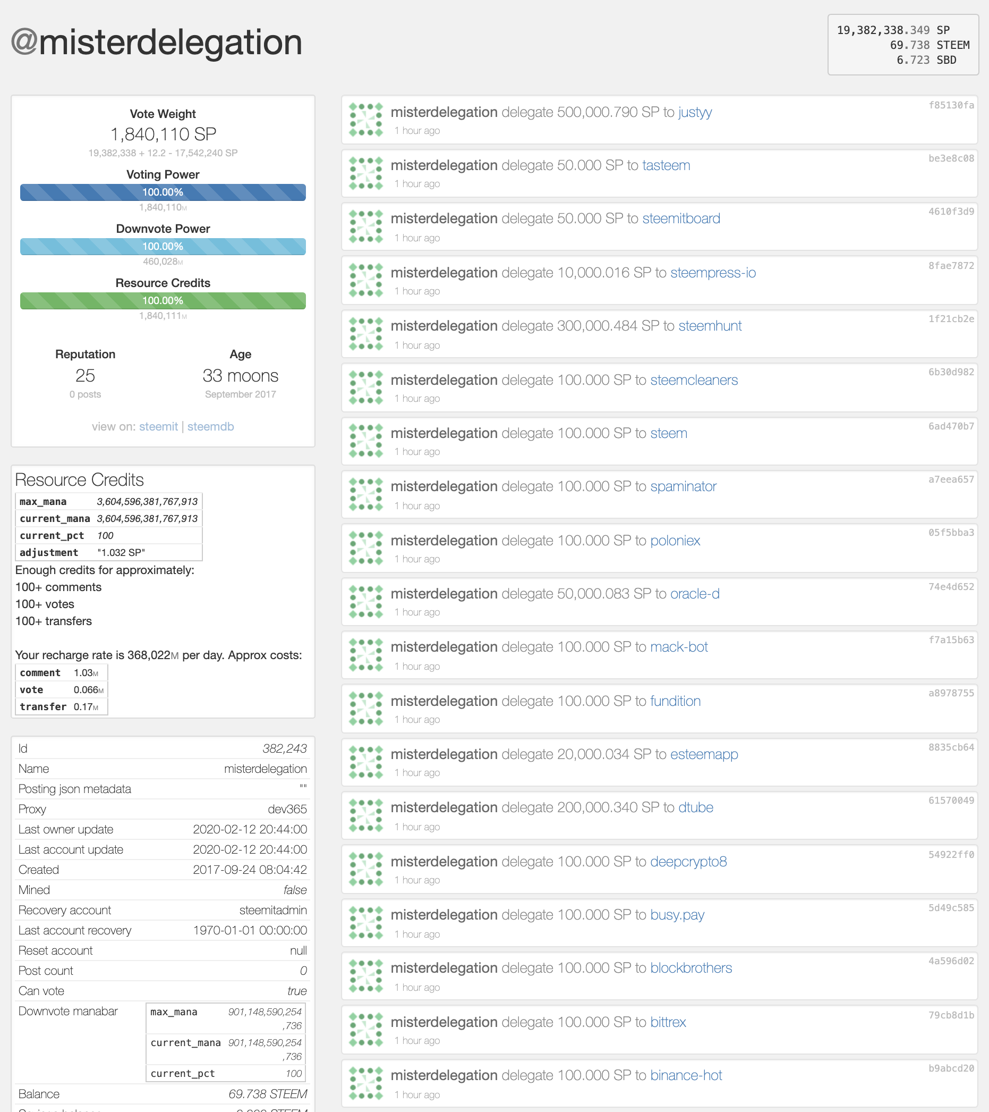
Task: Click avatar icon in tasteem delegation row
Action: [366, 173]
